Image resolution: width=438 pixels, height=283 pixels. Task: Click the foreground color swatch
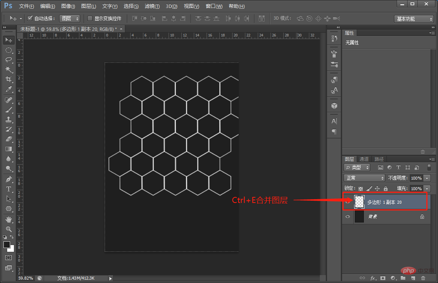pyautogui.click(x=7, y=245)
